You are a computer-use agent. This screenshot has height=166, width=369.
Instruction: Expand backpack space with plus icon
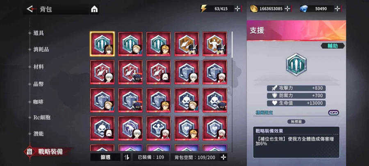coord(223,157)
